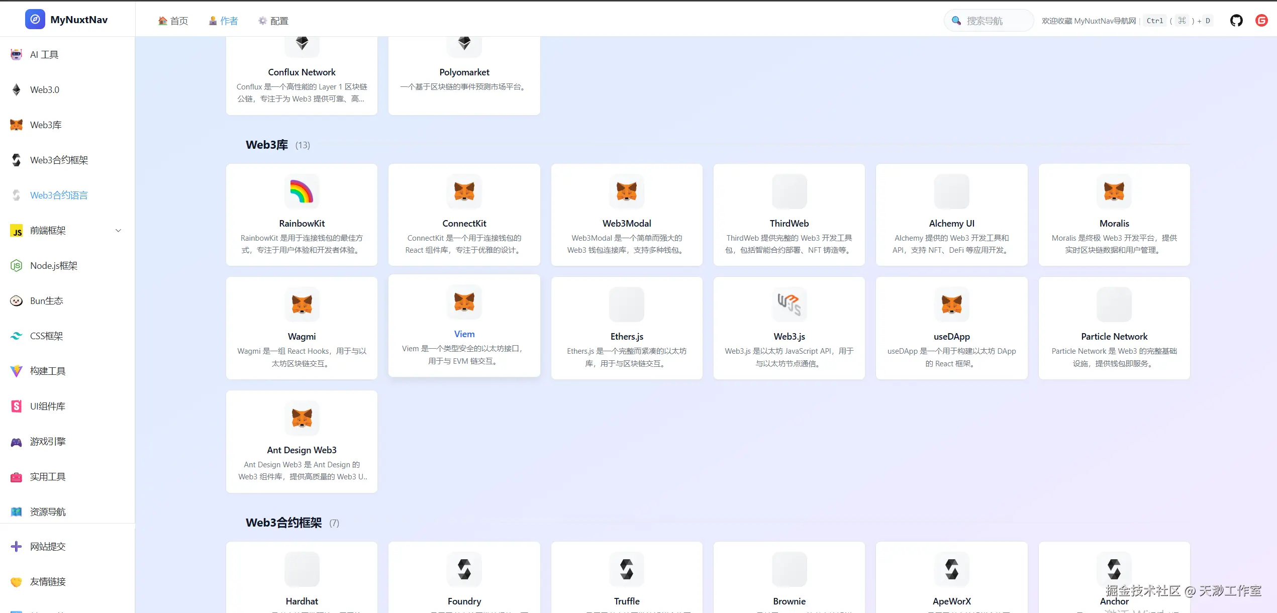Click the Bun生态 sidebar icon
This screenshot has width=1277, height=613.
point(17,301)
